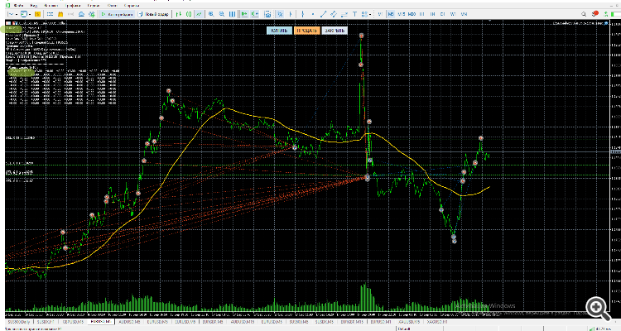The image size is (621, 331).
Task: Switch to the AUDUSD,M5 chart tab
Action: click(x=129, y=322)
